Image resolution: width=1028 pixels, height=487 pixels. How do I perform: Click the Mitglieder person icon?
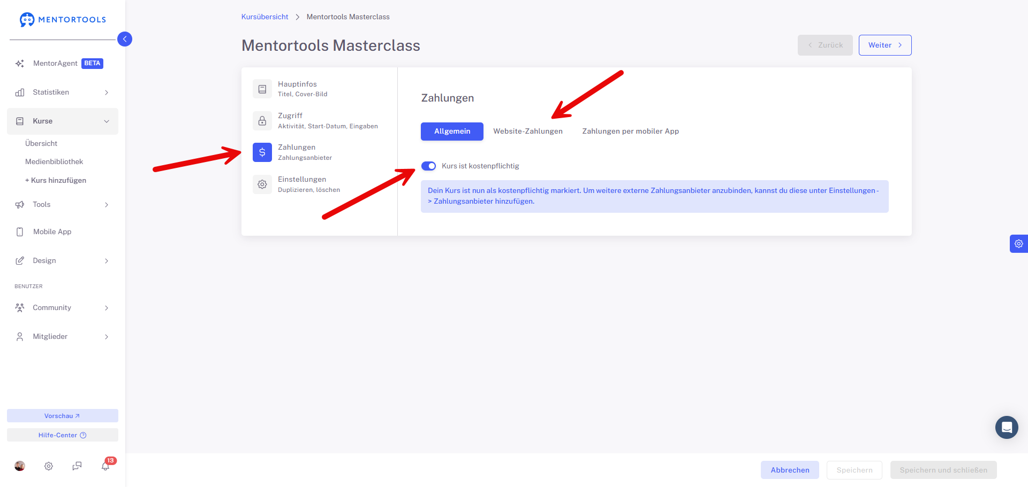[20, 337]
